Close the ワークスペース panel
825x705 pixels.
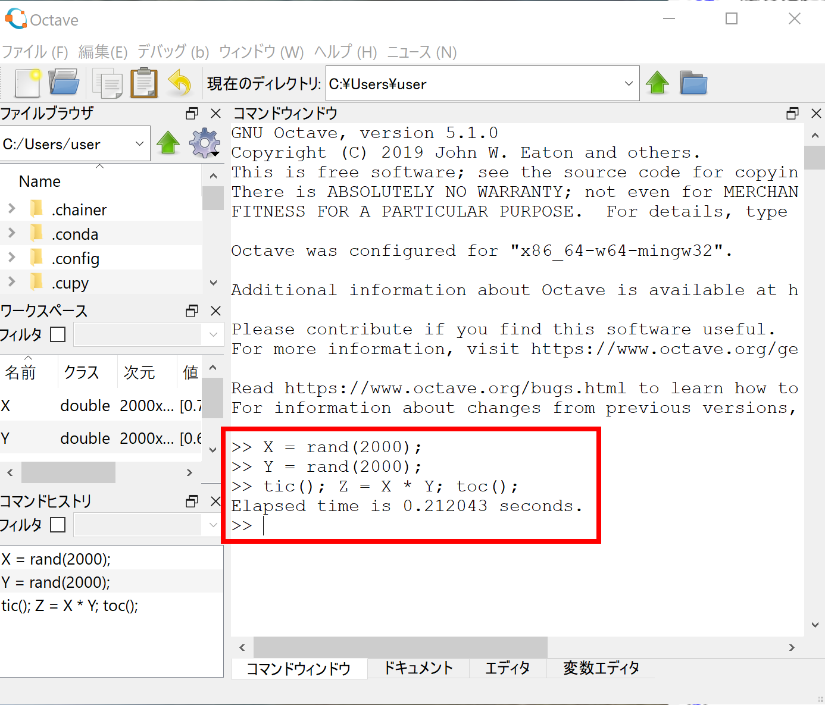pyautogui.click(x=216, y=311)
